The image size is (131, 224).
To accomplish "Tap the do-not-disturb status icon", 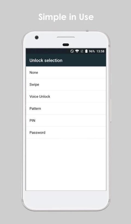I will tap(72, 51).
